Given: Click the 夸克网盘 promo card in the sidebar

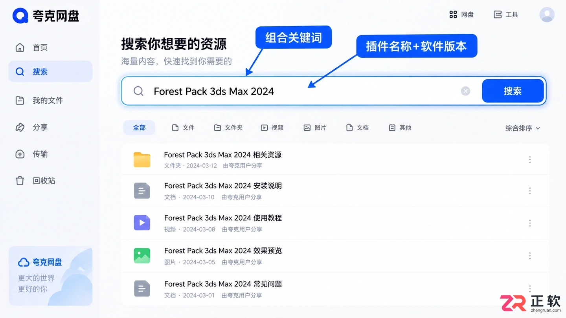Looking at the screenshot, I should pyautogui.click(x=50, y=276).
